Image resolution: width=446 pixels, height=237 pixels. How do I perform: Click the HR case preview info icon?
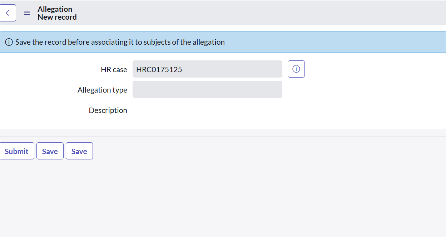(296, 69)
